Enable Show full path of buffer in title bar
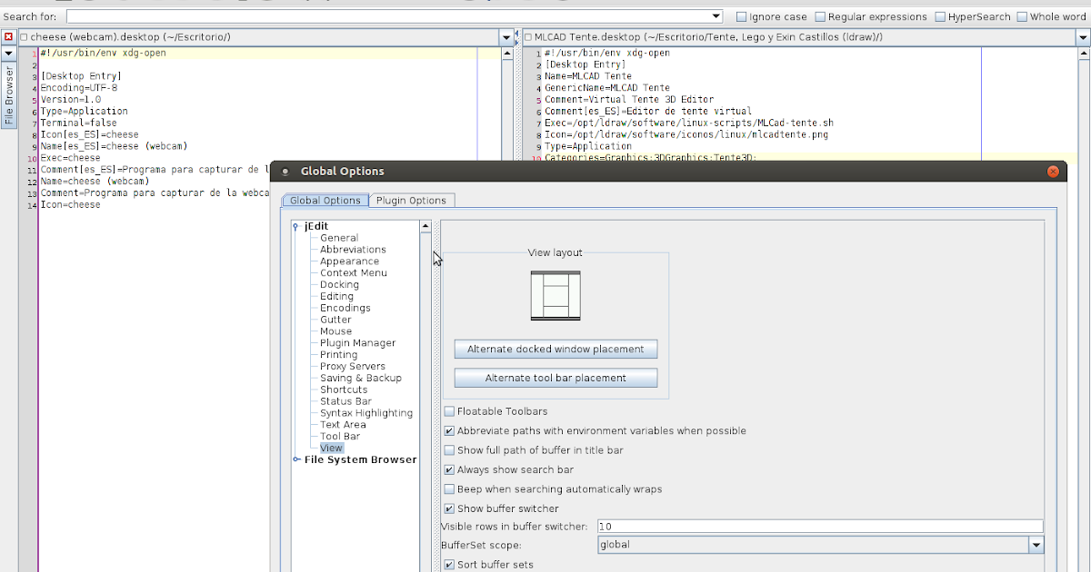 coord(534,450)
